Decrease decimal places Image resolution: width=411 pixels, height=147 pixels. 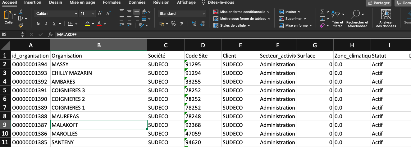203,24
